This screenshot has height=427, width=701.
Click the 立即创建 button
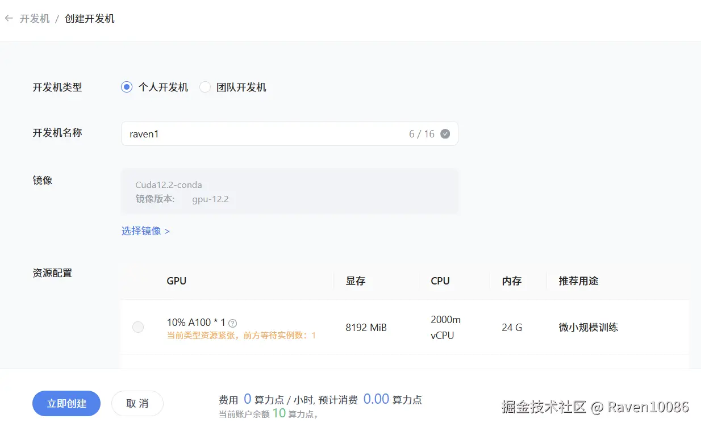coord(66,404)
